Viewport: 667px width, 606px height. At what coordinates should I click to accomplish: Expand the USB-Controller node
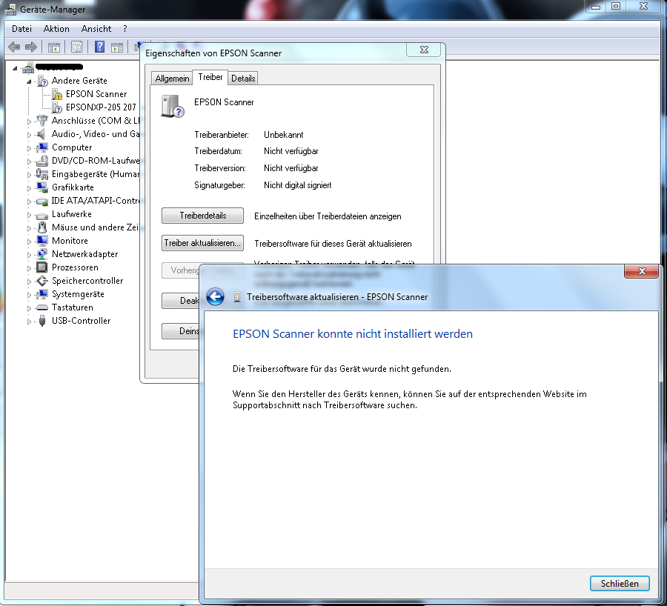point(29,322)
